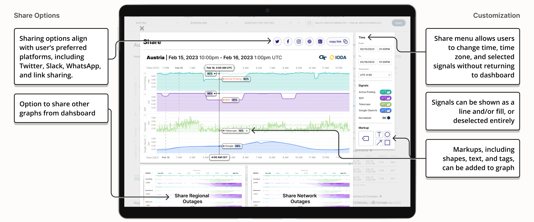Image resolution: width=534 pixels, height=222 pixels.
Task: Click the copy link button
Action: [x=338, y=42]
